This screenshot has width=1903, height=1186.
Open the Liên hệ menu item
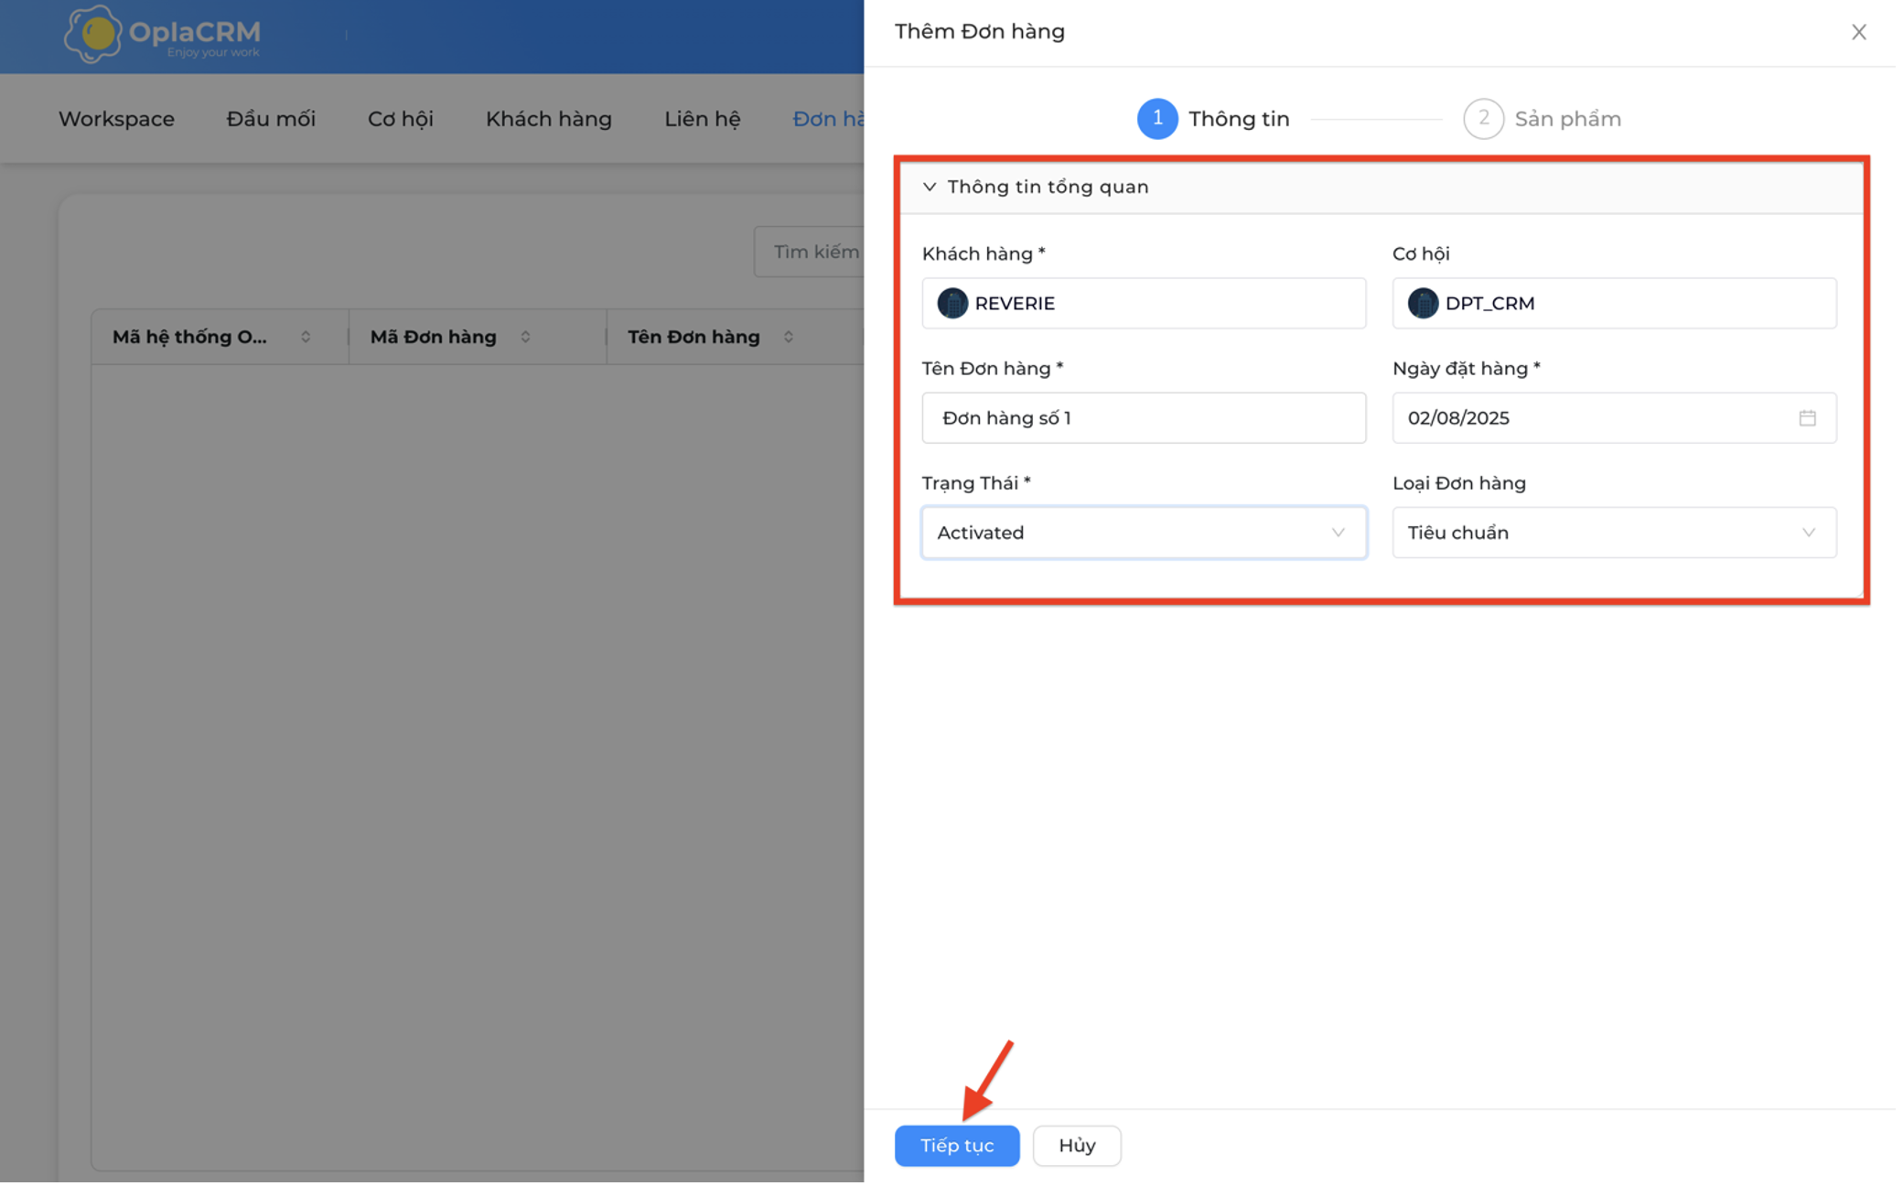(703, 119)
